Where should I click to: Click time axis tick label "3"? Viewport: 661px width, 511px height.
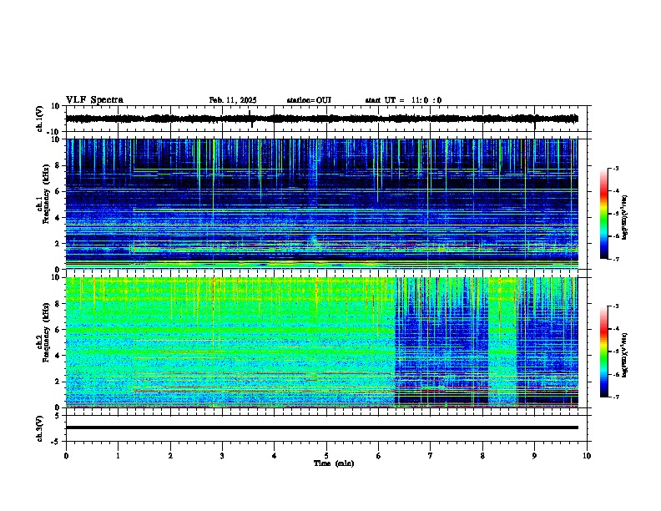222,456
